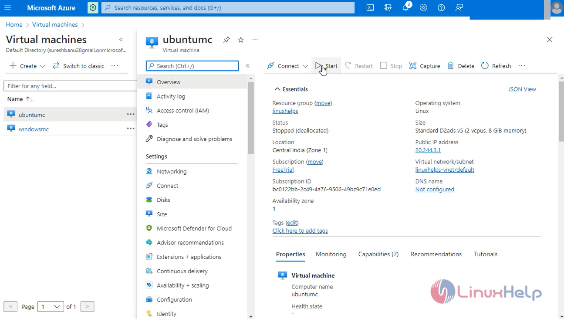
Task: Click Delete in the VM toolbar
Action: point(461,66)
